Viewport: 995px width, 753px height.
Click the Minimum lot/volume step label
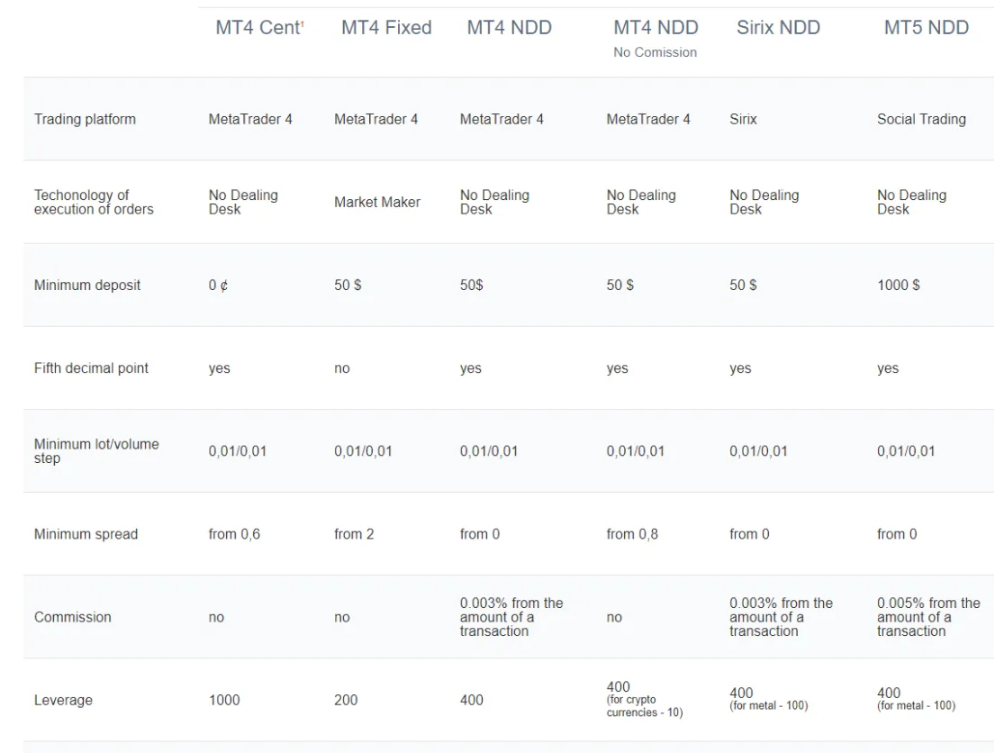96,451
